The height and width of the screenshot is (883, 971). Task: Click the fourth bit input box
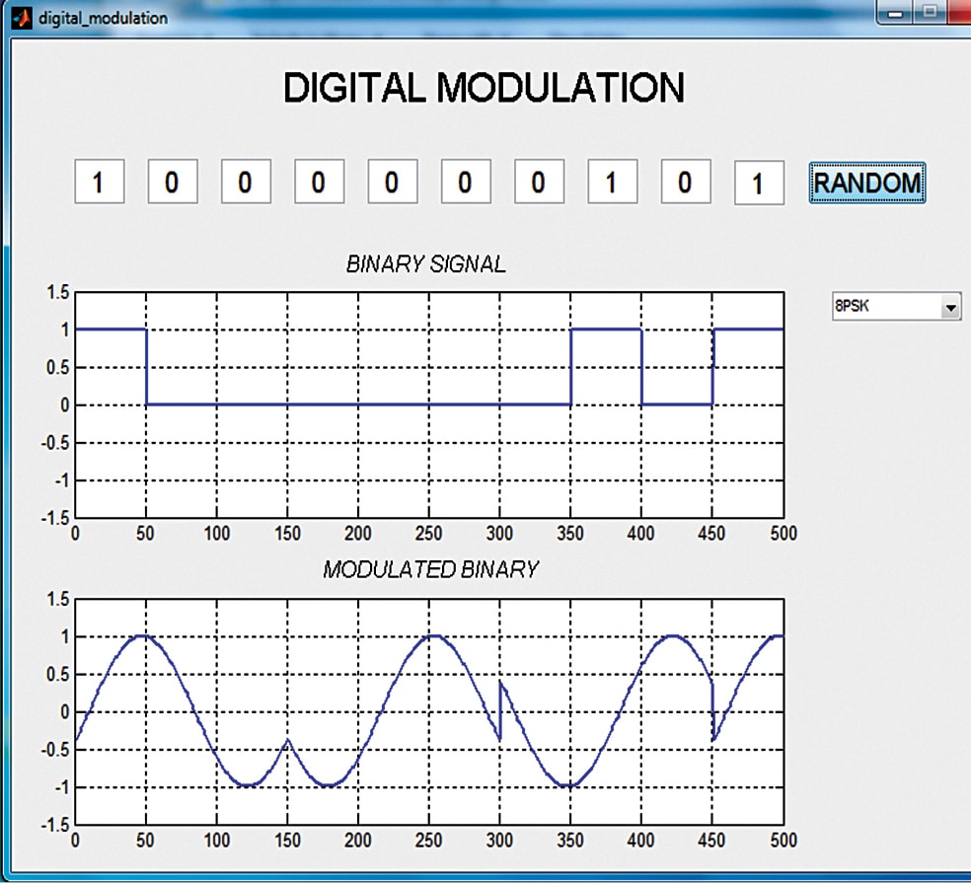pyautogui.click(x=319, y=184)
